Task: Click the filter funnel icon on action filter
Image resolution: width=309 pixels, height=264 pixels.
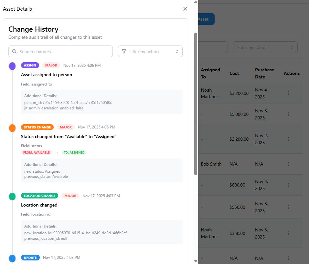Action: 124,51
